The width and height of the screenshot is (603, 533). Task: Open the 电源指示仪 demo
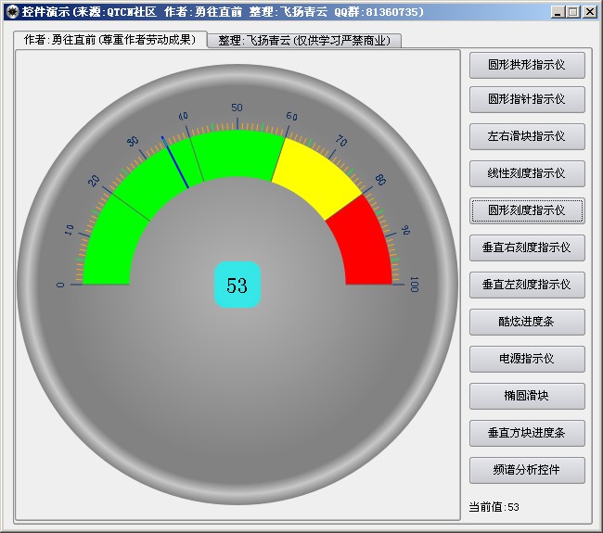[527, 359]
